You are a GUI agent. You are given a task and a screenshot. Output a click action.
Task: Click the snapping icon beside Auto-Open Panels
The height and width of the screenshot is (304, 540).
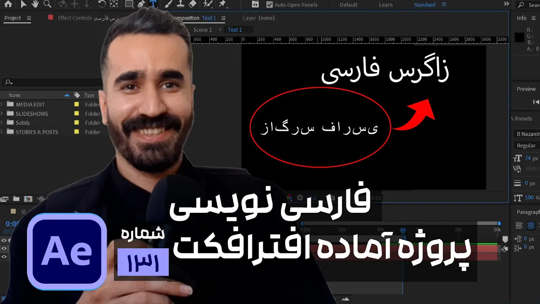click(x=255, y=5)
